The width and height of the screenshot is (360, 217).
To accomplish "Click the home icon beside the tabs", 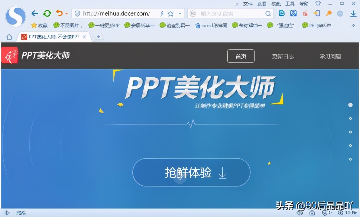I will tap(9, 37).
